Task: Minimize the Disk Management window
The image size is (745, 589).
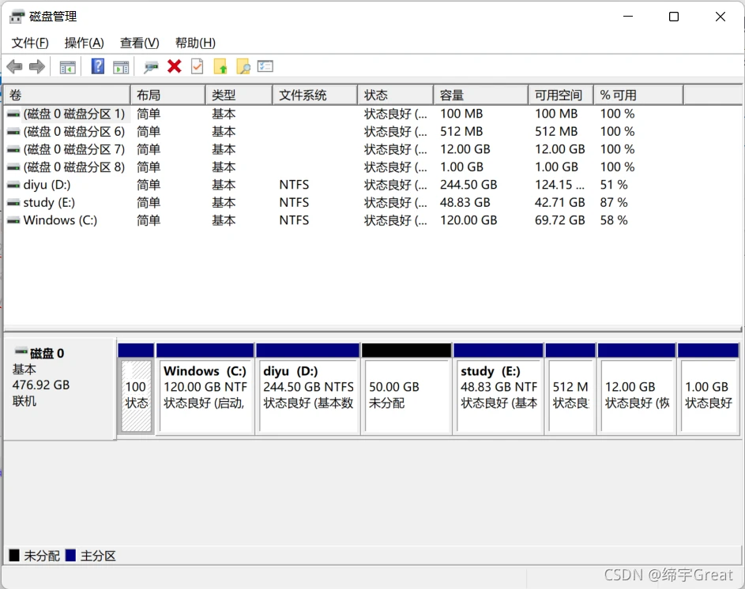Action: tap(628, 17)
